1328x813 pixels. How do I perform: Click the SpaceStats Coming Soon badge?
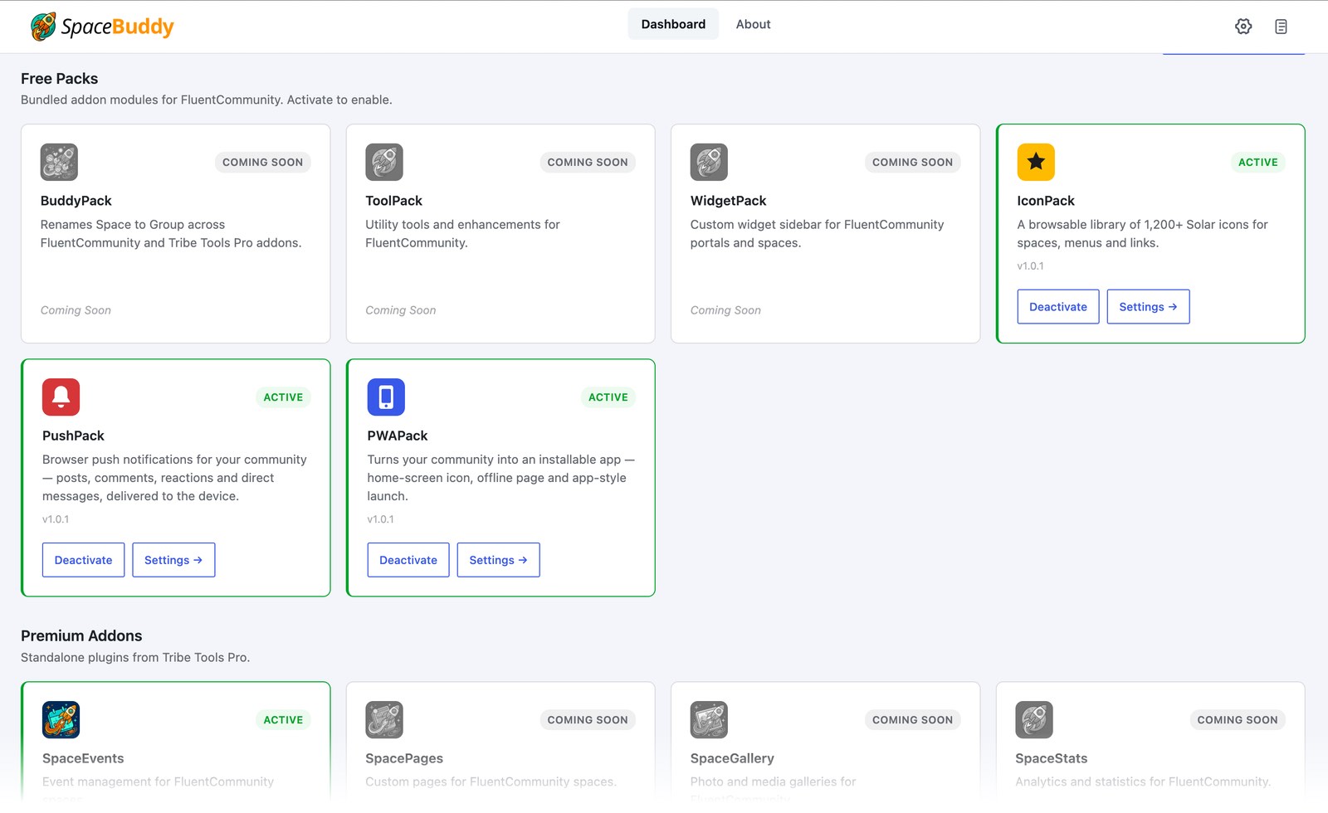coord(1238,720)
